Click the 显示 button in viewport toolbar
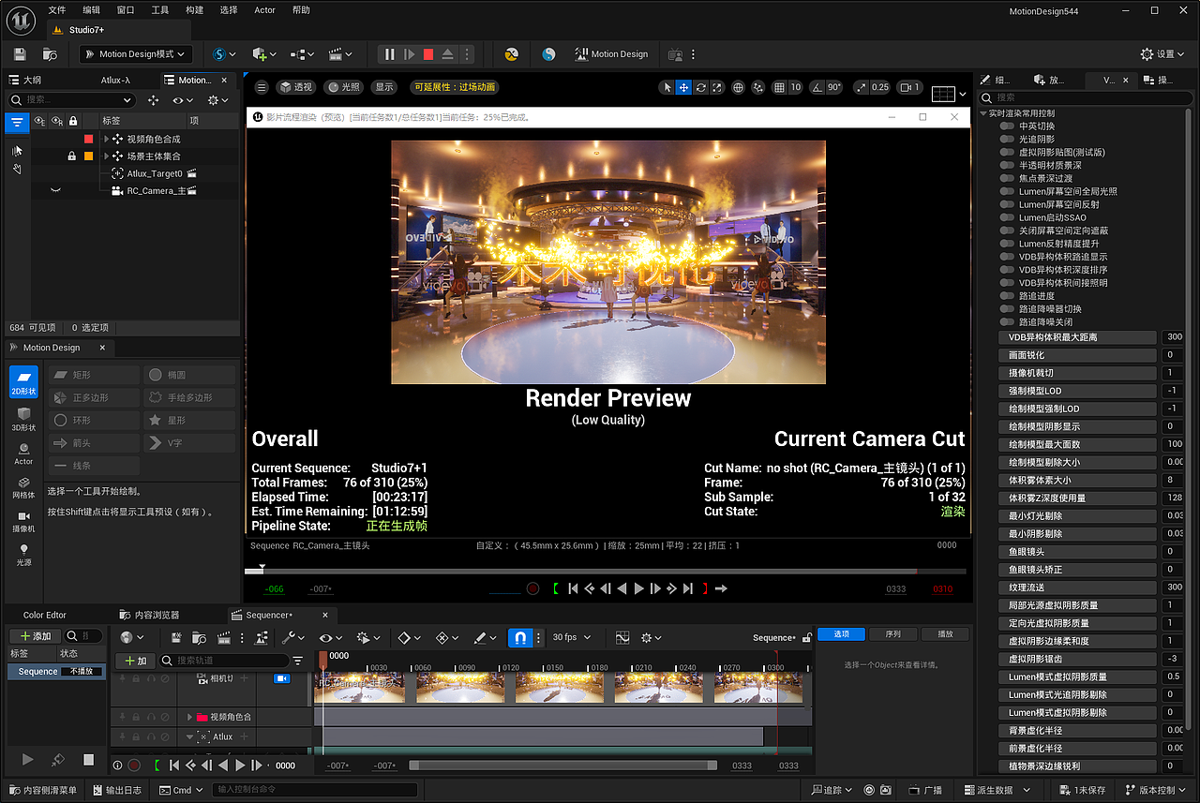The height and width of the screenshot is (803, 1200). pyautogui.click(x=384, y=87)
